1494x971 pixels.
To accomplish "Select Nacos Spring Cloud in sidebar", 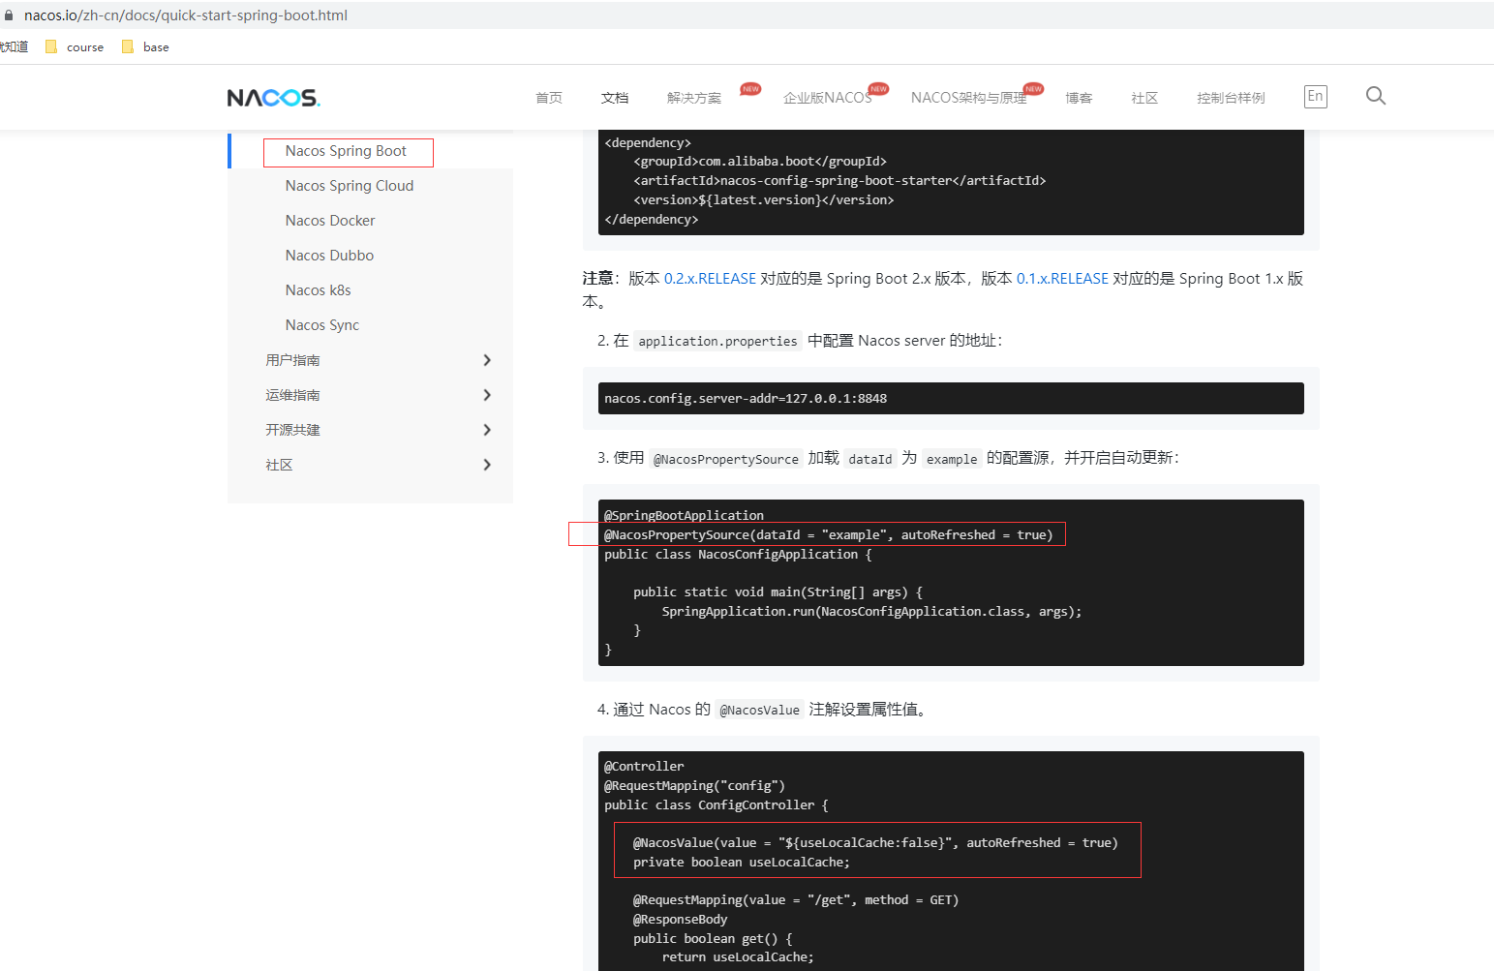I will pyautogui.click(x=349, y=186).
